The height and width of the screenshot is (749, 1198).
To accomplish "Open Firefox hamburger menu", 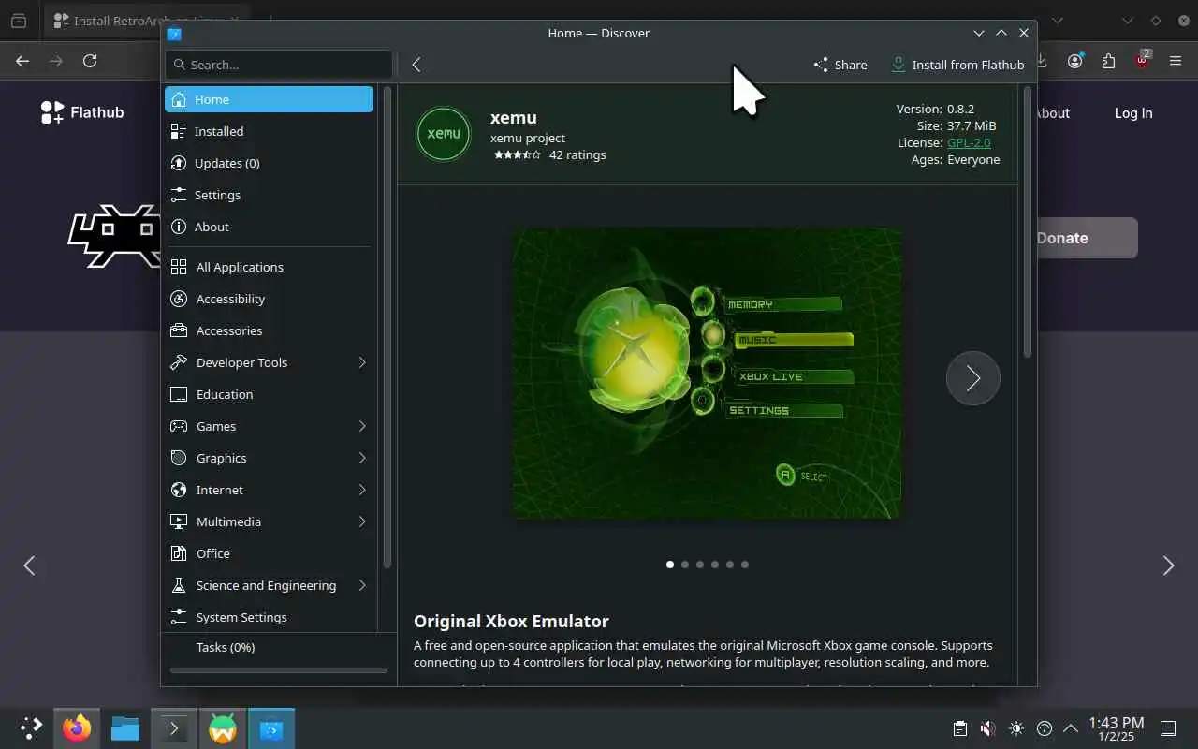I will point(1176,61).
